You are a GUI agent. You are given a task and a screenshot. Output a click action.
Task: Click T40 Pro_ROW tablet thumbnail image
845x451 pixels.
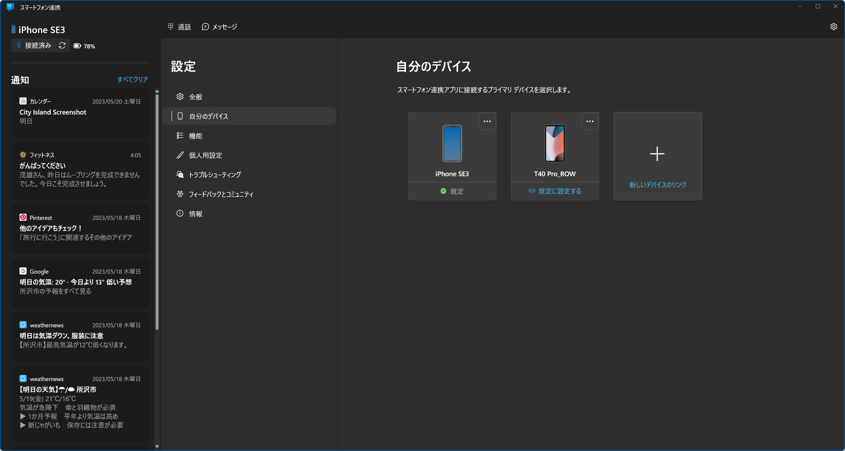555,143
